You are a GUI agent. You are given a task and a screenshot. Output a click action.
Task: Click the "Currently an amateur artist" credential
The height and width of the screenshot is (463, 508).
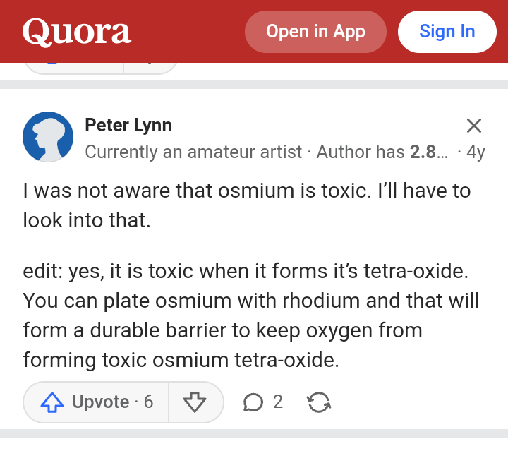pos(193,152)
